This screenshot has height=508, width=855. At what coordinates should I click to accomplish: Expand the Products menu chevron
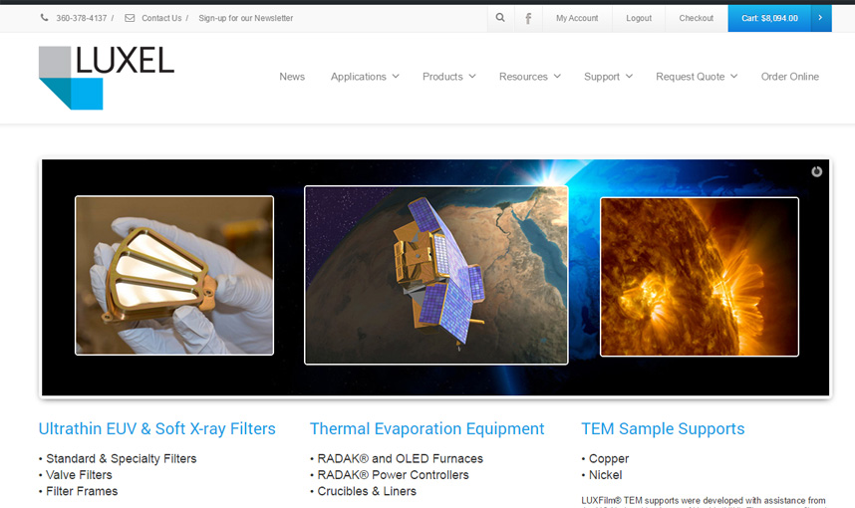[x=472, y=77]
